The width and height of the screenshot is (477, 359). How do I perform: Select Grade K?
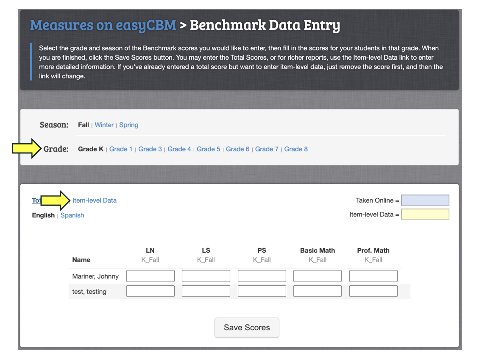91,149
